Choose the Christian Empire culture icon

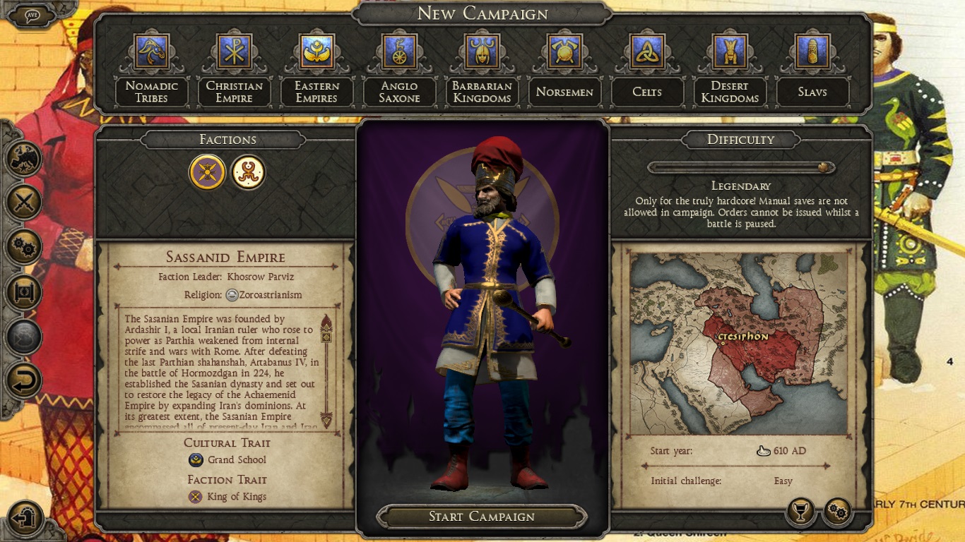click(235, 51)
